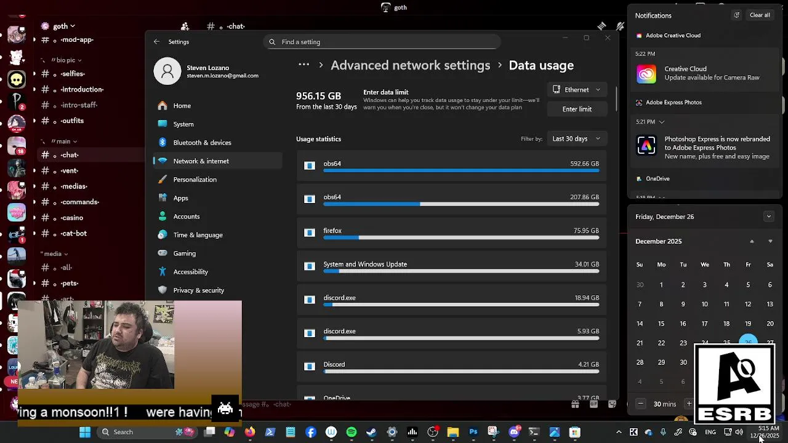Viewport: 788px width, 443px height.
Task: Open the System settings icon
Action: (162, 124)
